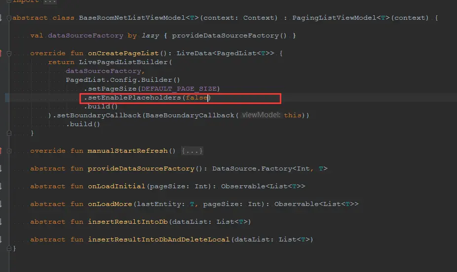
Task: Click the implementations gutter arrow for provideDataSourceFactory declaration
Action: 1,169
